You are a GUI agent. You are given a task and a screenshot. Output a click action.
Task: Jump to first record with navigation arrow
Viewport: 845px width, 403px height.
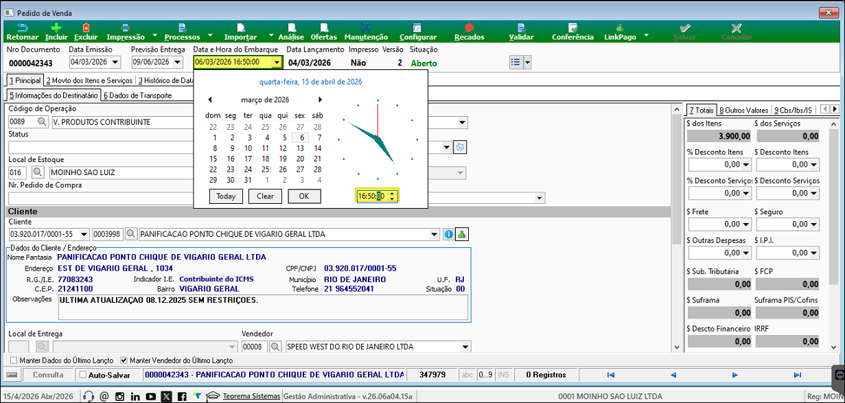tap(611, 375)
